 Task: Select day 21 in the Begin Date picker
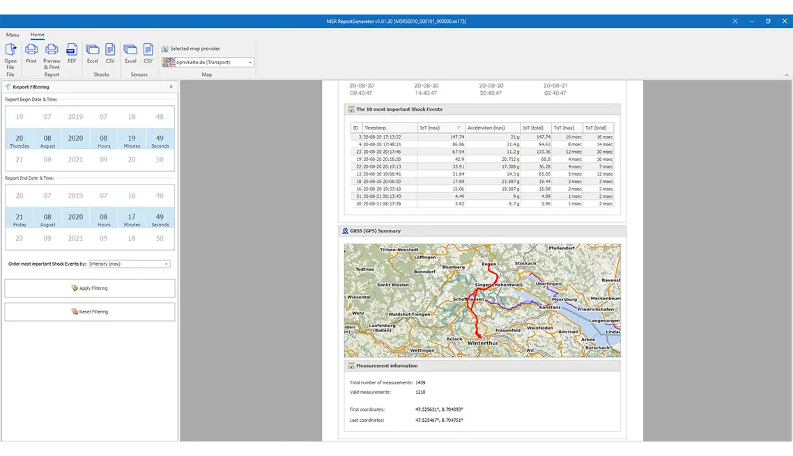20,159
